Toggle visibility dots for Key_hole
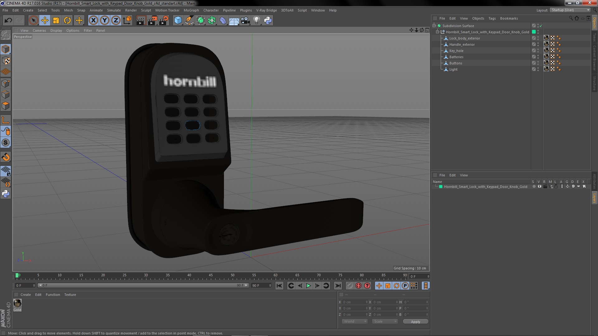Image resolution: width=598 pixels, height=336 pixels. pyautogui.click(x=538, y=51)
